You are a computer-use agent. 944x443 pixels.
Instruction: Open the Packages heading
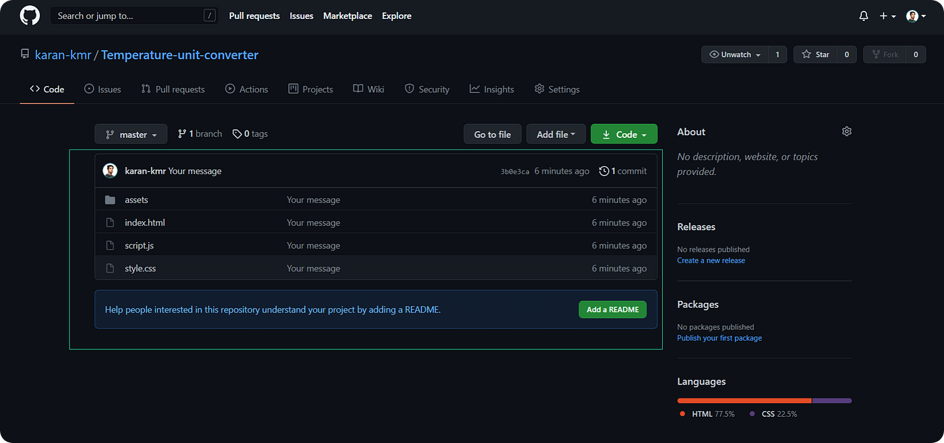click(698, 304)
